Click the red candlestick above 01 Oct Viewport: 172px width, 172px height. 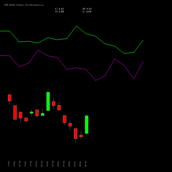pos(76,133)
